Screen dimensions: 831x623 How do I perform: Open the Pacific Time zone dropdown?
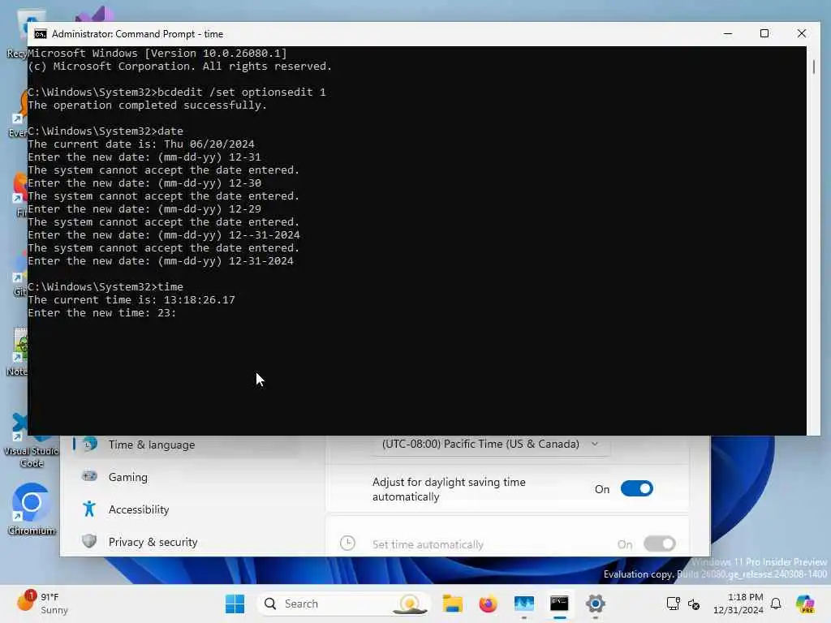491,444
